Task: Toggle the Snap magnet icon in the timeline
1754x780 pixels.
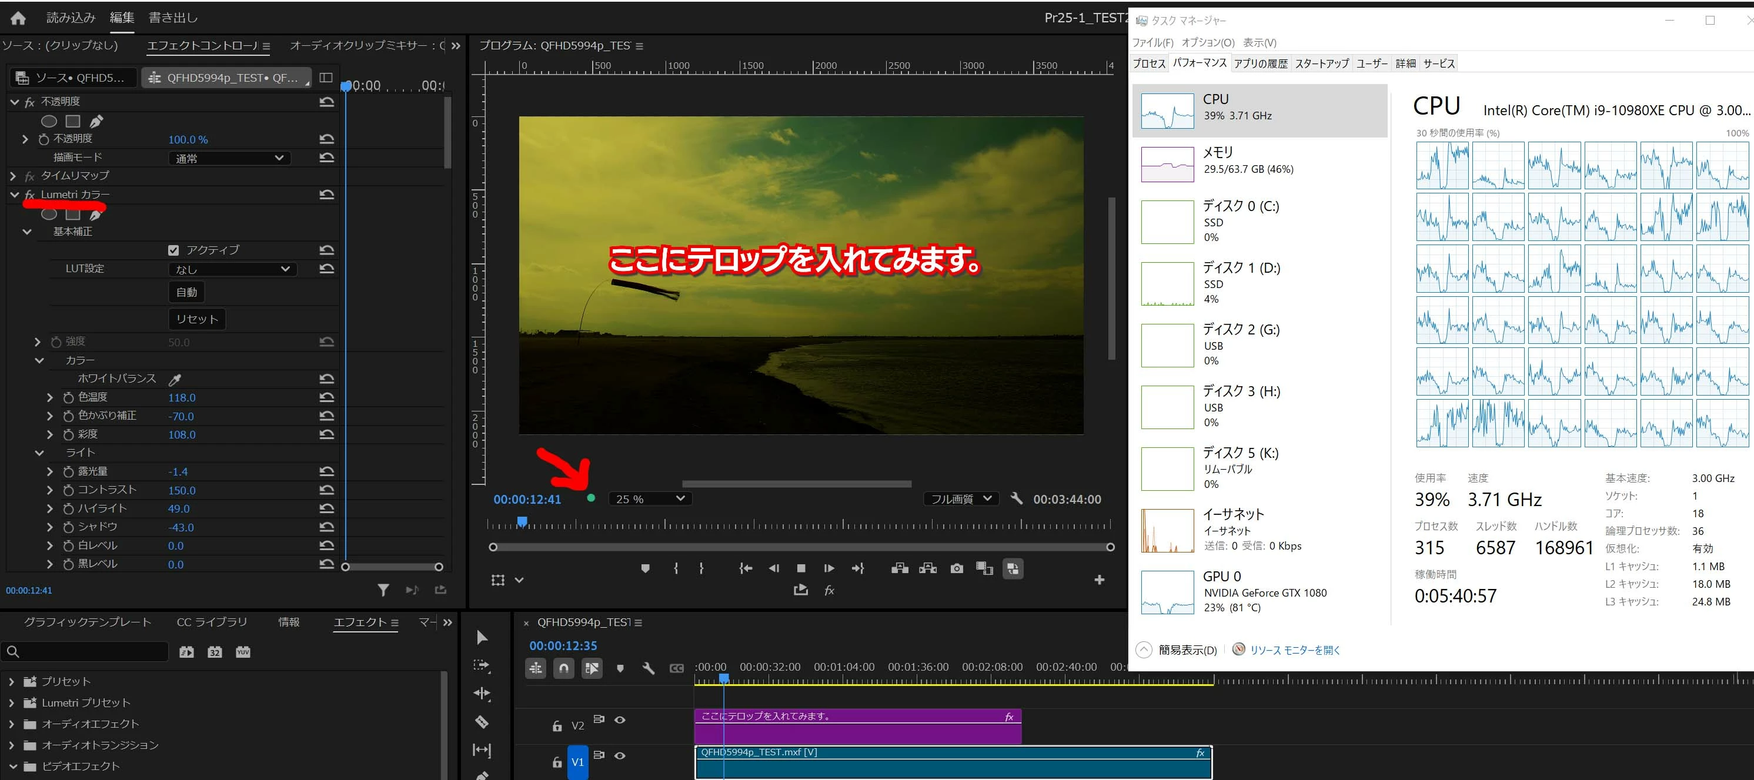Action: point(564,668)
